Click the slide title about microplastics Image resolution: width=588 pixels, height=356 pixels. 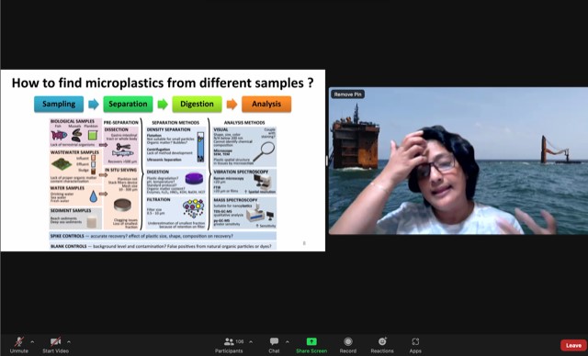(x=163, y=83)
